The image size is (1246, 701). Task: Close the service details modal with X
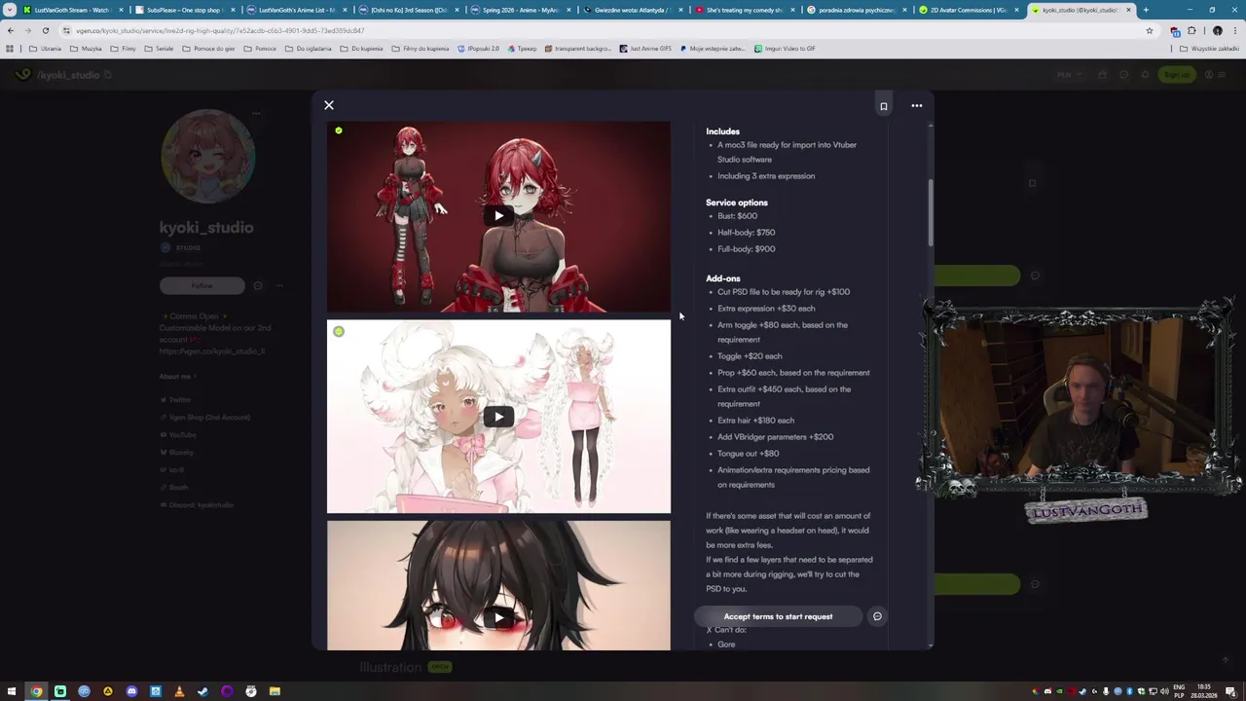[x=329, y=105]
